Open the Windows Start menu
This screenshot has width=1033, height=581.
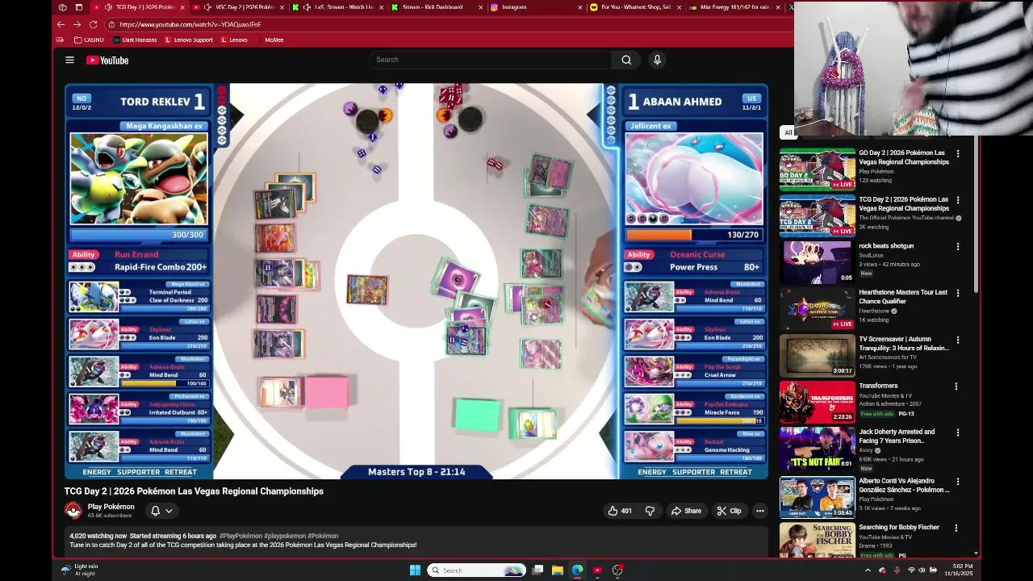[415, 571]
